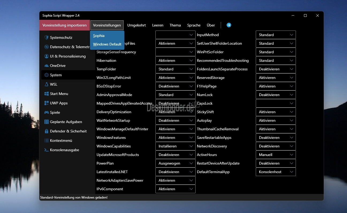The width and height of the screenshot is (347, 213).
Task: Expand the ActiveHours Manuell dropdown
Action: (x=276, y=155)
